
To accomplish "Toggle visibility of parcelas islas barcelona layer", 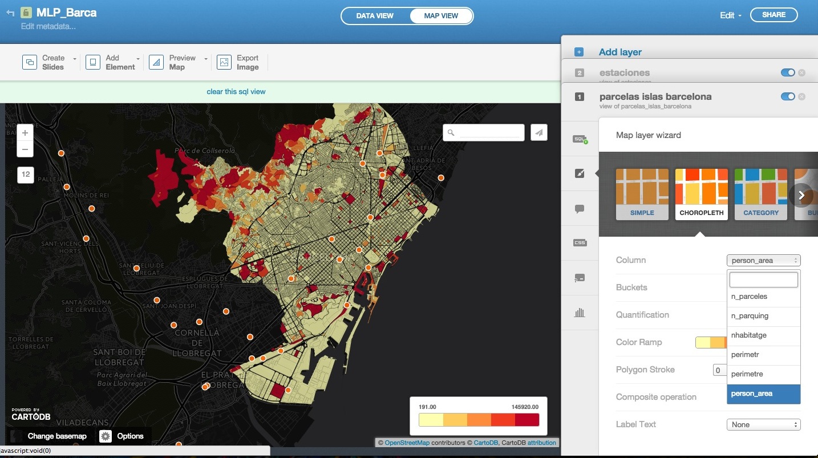I will point(787,96).
